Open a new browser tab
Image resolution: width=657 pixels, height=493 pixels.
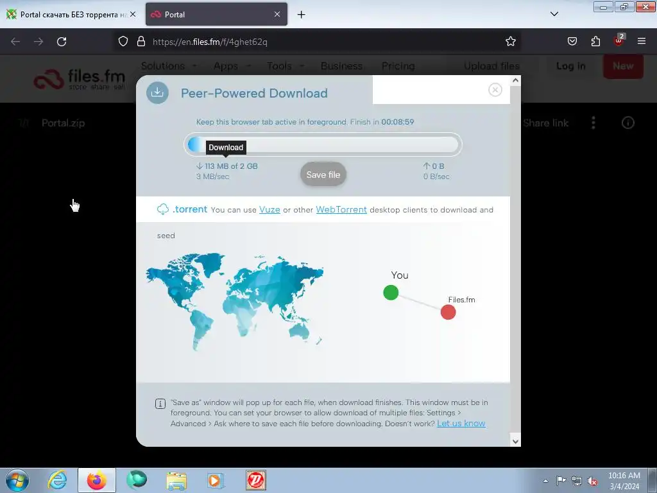(x=301, y=15)
